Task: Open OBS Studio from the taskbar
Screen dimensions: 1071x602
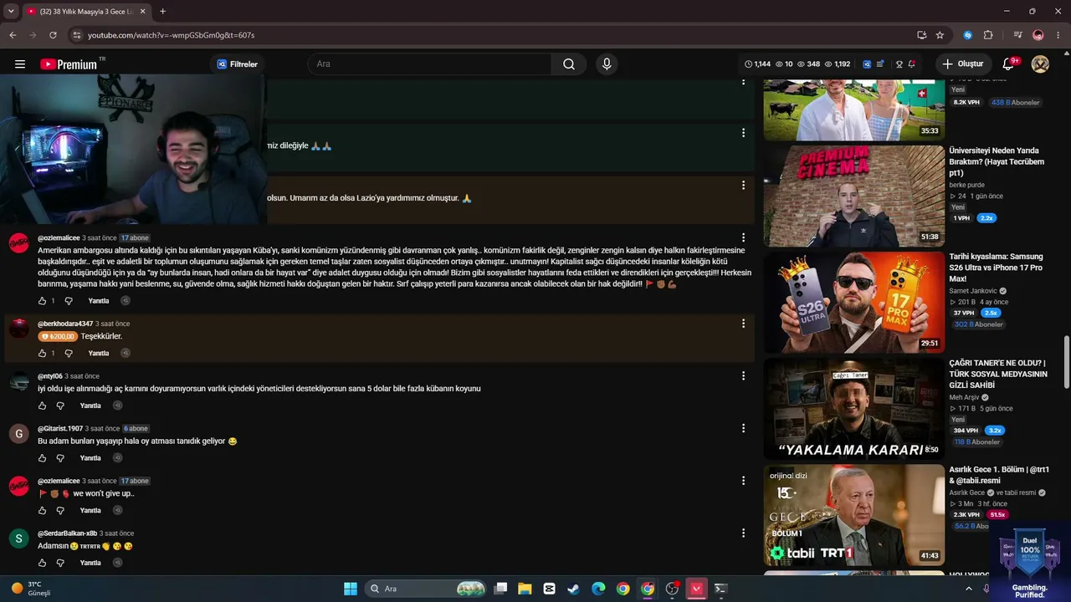Action: [x=672, y=589]
